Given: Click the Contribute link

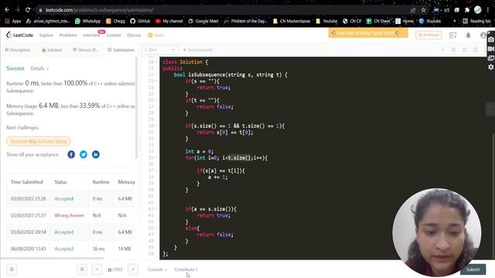Looking at the screenshot, I should point(186,270).
